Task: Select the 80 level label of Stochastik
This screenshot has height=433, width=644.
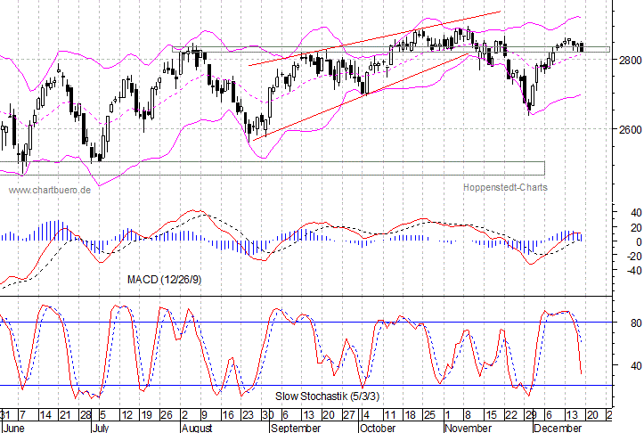Action: (636, 323)
